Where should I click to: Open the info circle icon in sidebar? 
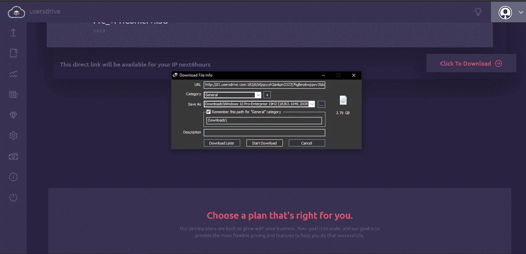[13, 177]
